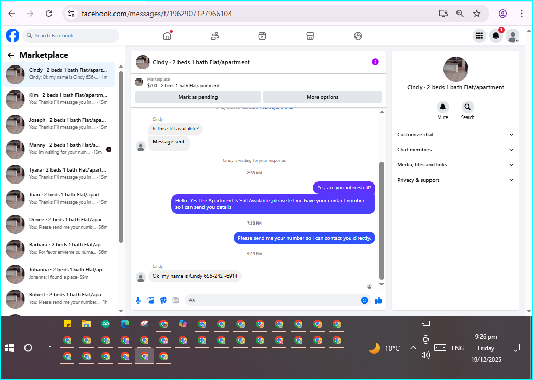Open volume control in system tray

pyautogui.click(x=426, y=355)
